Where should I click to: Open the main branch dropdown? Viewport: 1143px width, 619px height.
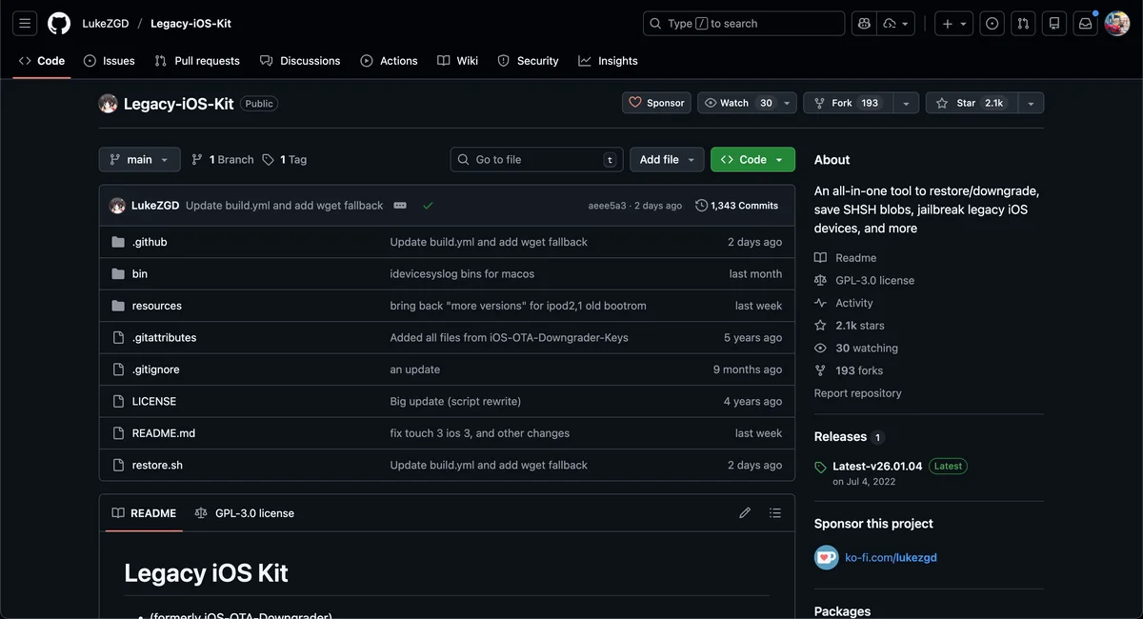coord(139,160)
